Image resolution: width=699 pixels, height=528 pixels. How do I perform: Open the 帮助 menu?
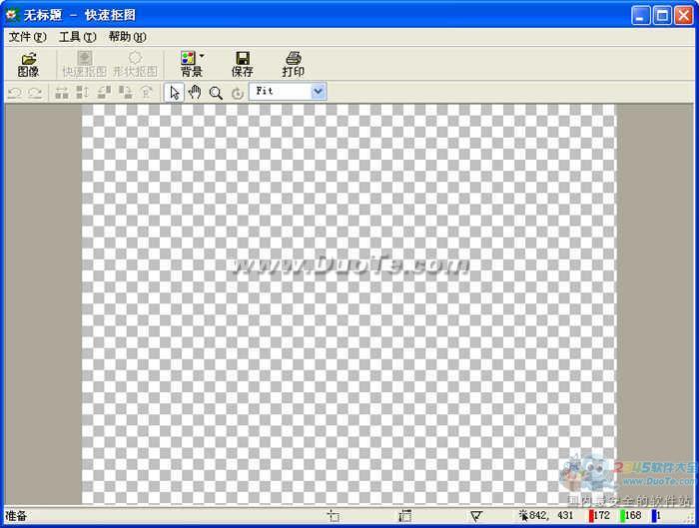click(x=127, y=37)
